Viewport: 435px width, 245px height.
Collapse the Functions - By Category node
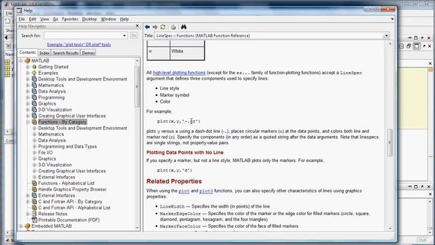coord(28,122)
